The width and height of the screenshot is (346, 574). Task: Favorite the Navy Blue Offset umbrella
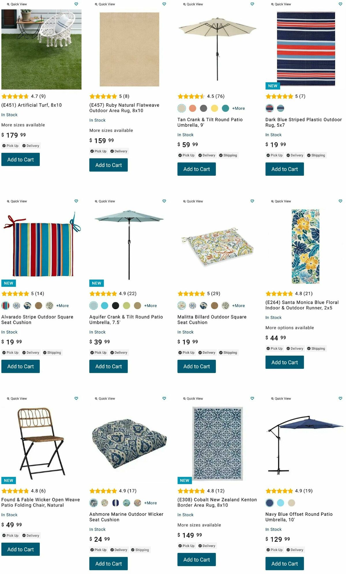click(x=340, y=399)
